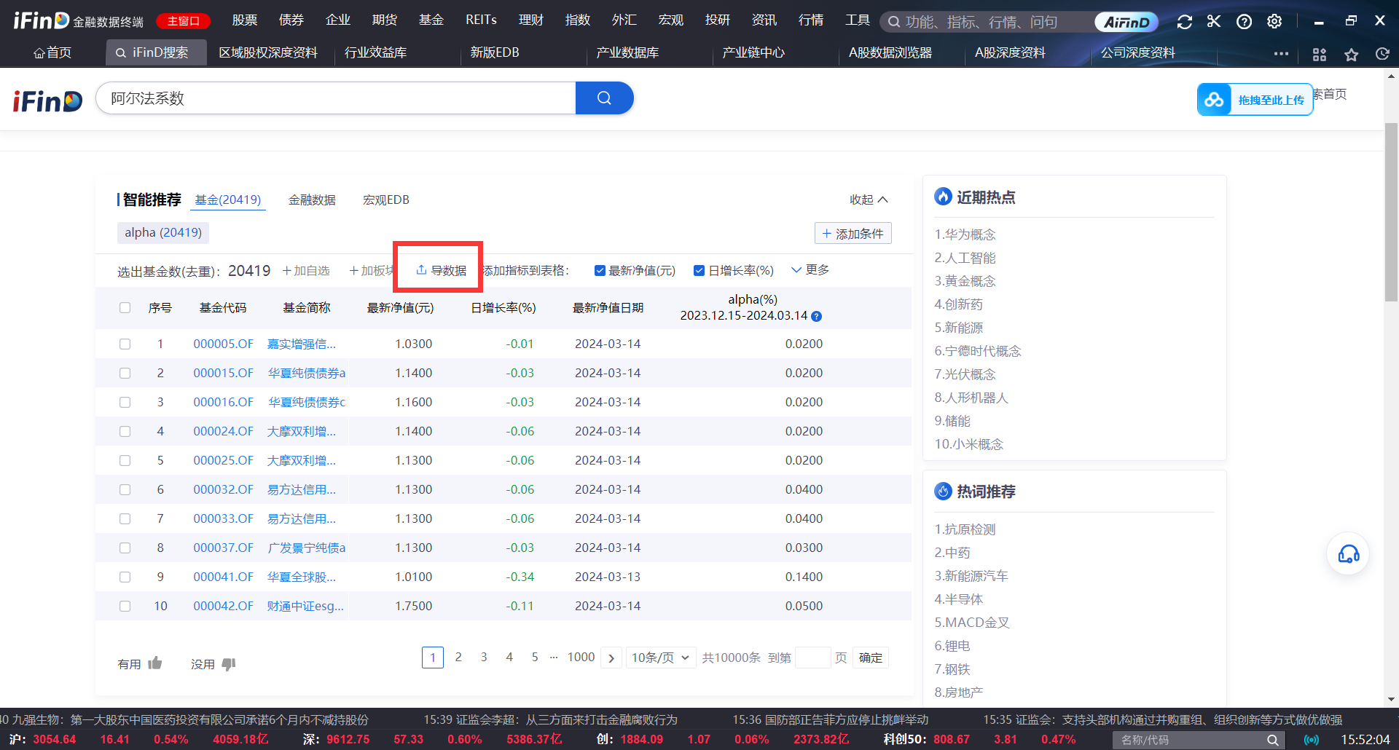
Task: Uncheck the 日增长率(%) indicator checkbox
Action: click(x=699, y=271)
